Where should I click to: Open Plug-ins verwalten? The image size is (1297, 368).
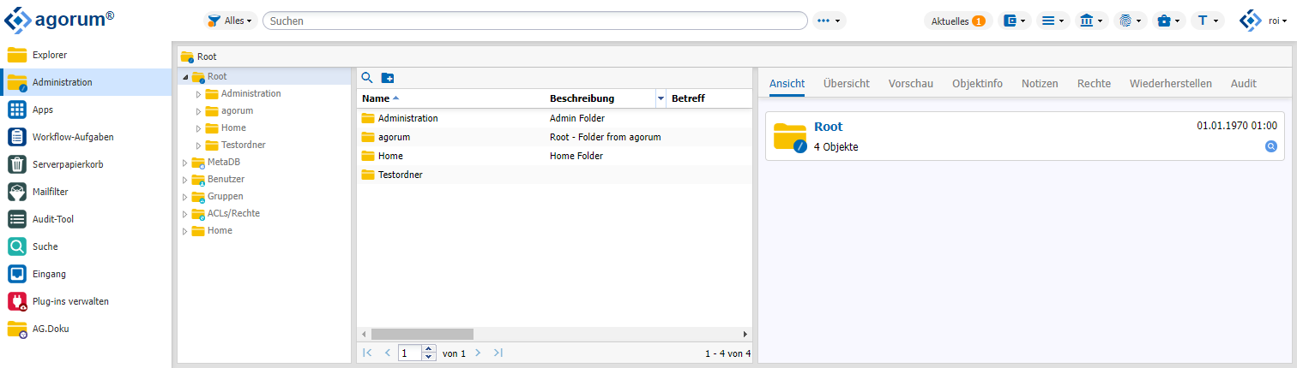[86, 301]
